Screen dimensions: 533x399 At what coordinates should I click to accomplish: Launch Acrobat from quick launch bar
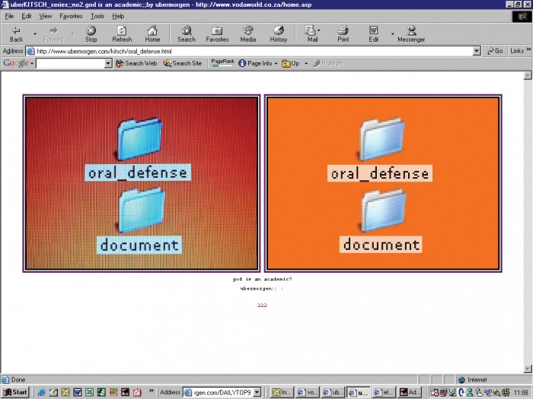pos(137,393)
